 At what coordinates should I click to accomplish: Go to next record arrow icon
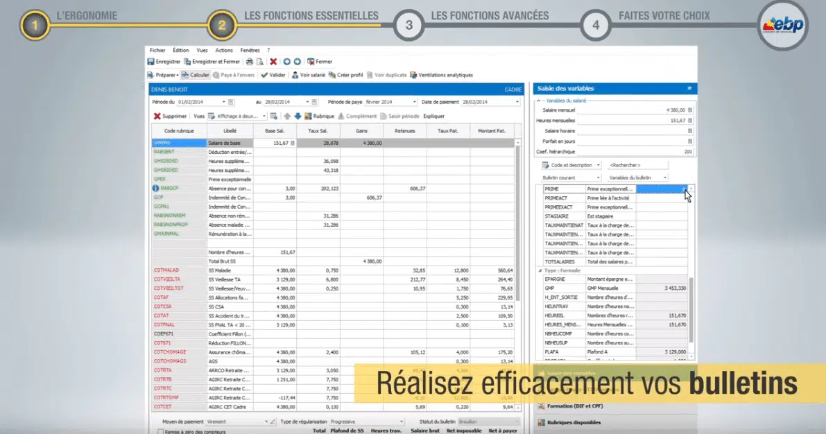(298, 62)
